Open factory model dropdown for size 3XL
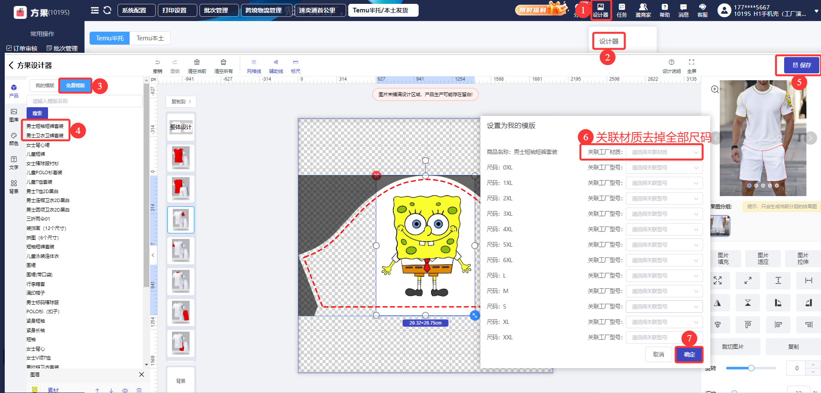The image size is (821, 393). click(664, 214)
